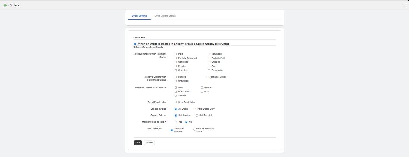Choose Remove Prefix and Suffix option
The width and height of the screenshot is (409, 157).
(x=194, y=130)
